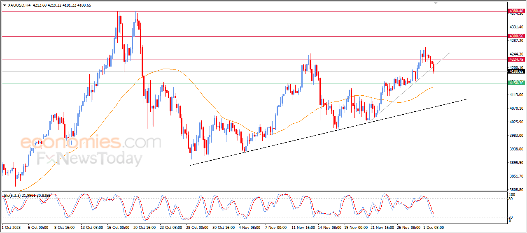This screenshot has width=527, height=233.
Task: Click the 7 Nov 00:00 time label
Action: [276, 227]
